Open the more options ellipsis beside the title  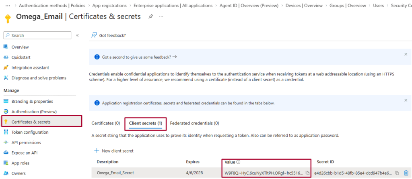(161, 16)
